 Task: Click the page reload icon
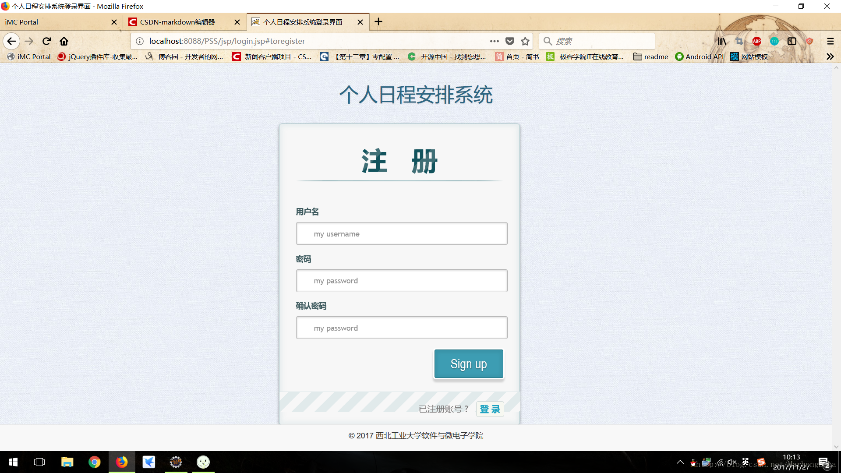[x=47, y=41]
